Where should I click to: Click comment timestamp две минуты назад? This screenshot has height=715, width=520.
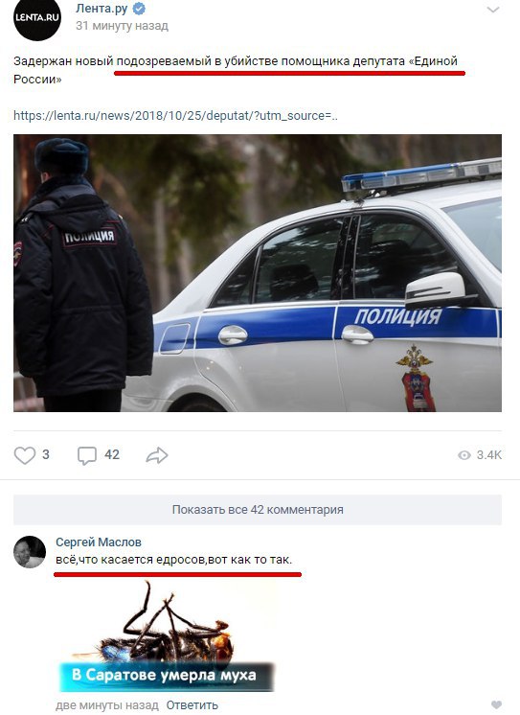coord(107,705)
